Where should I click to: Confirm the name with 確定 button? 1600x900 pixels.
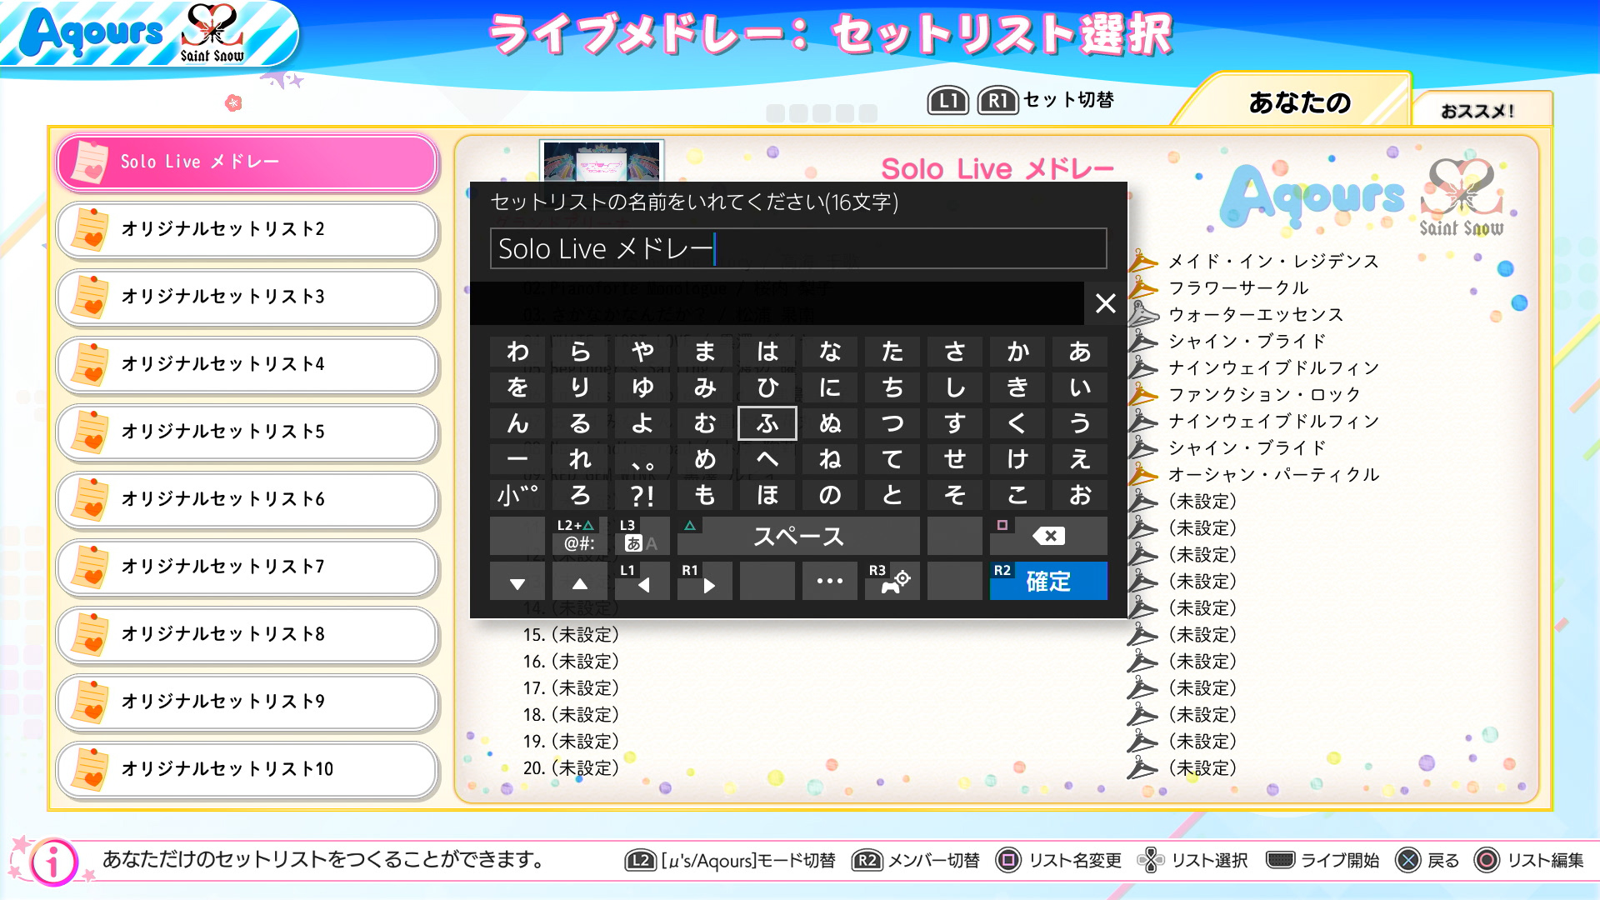(1048, 581)
